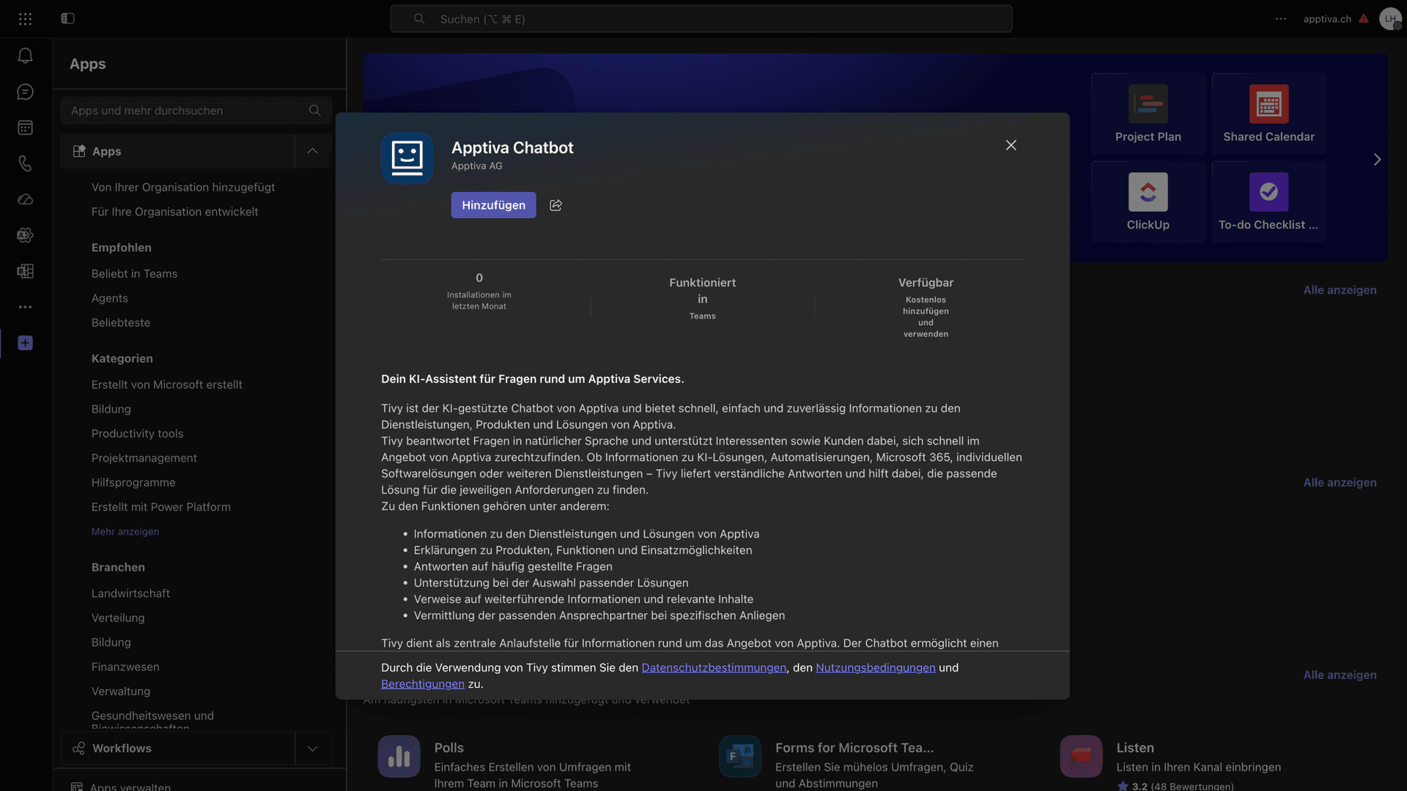Open the Productivity tools category
This screenshot has width=1407, height=791.
(x=137, y=434)
